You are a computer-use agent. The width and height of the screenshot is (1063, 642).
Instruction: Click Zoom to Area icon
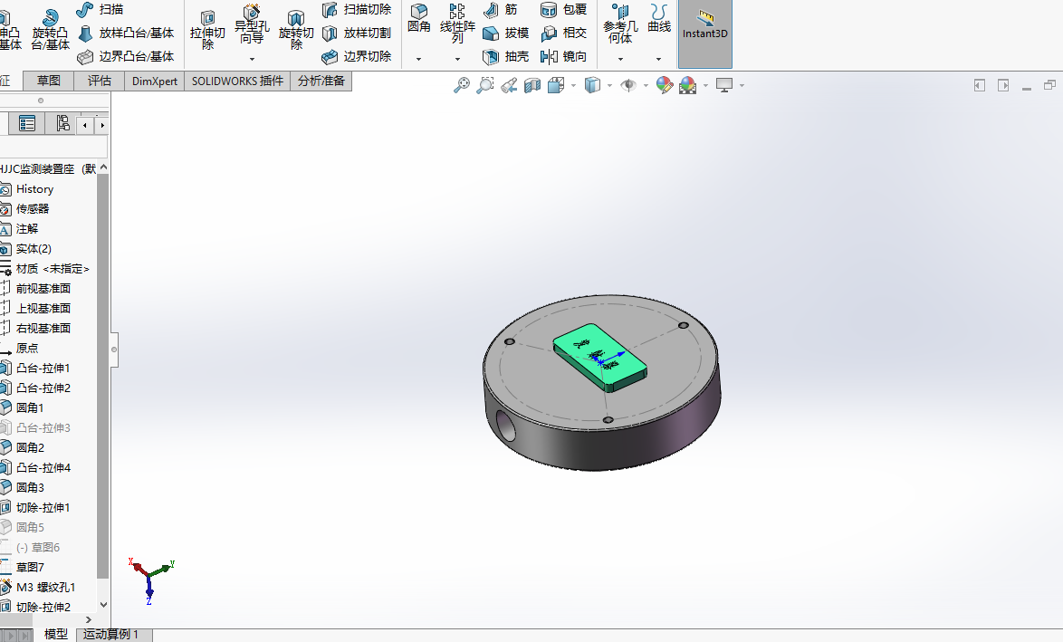coord(485,85)
